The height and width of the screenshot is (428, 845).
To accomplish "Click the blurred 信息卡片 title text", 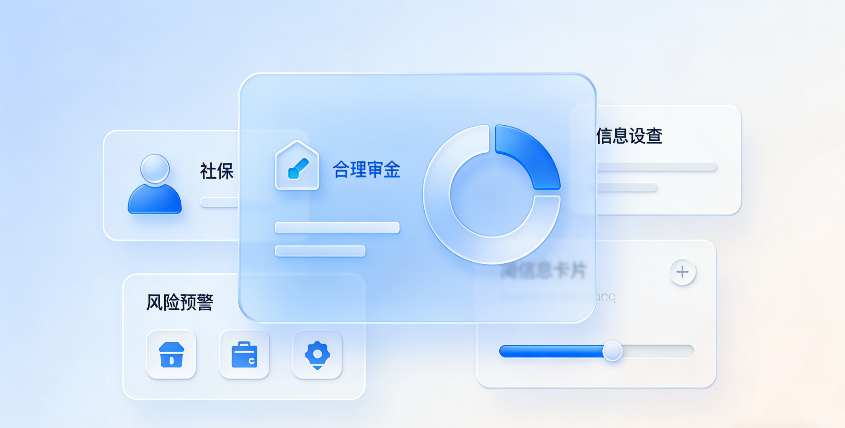I will coord(543,271).
